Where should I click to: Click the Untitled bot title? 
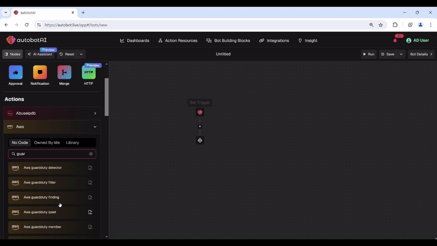coord(223,54)
